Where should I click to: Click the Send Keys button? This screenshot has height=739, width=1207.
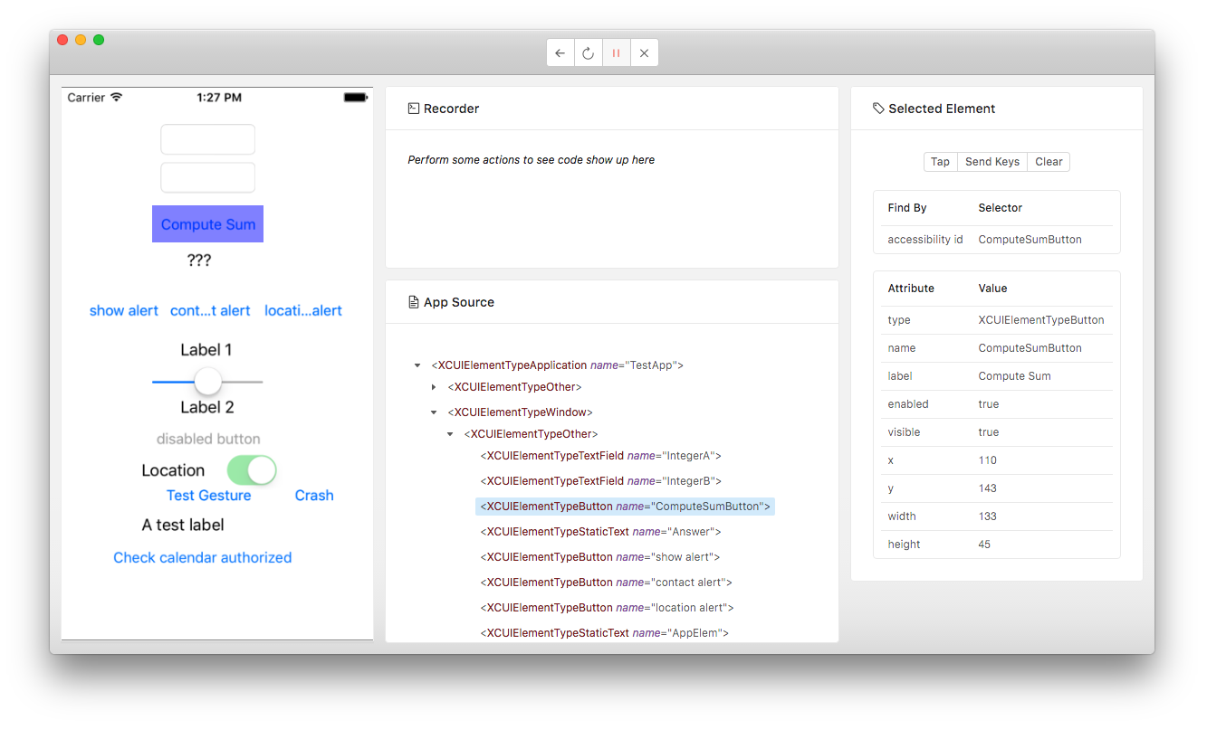(992, 162)
